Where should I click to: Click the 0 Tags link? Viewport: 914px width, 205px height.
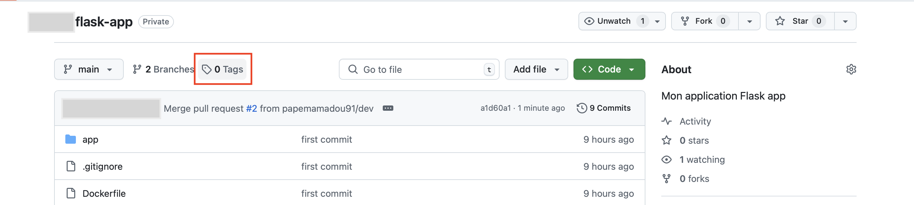[222, 69]
